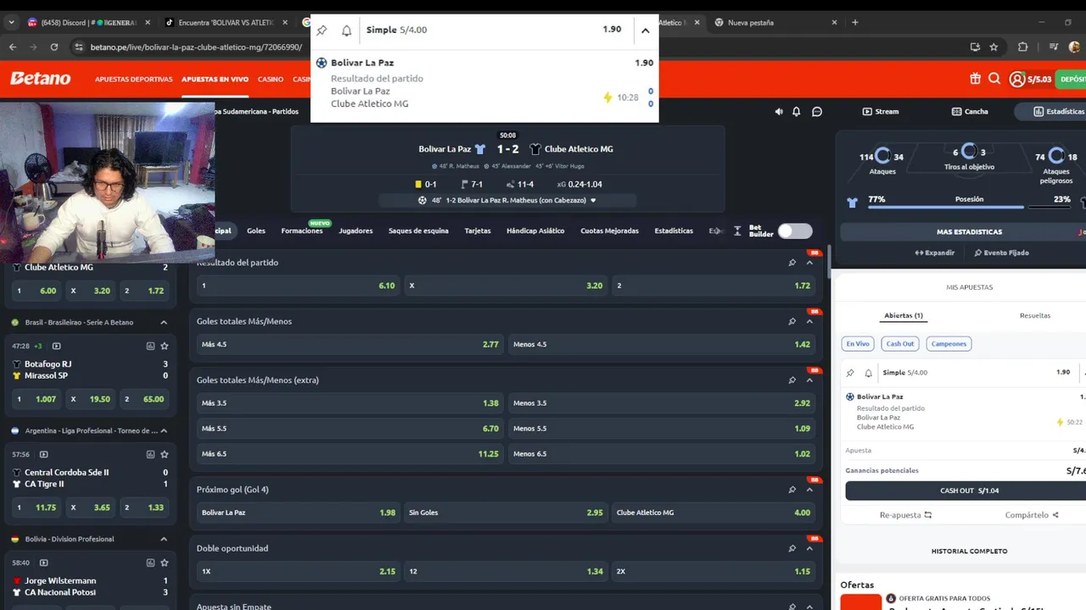
Task: Click bell on open bet in Mis Apuestas
Action: [x=868, y=373]
